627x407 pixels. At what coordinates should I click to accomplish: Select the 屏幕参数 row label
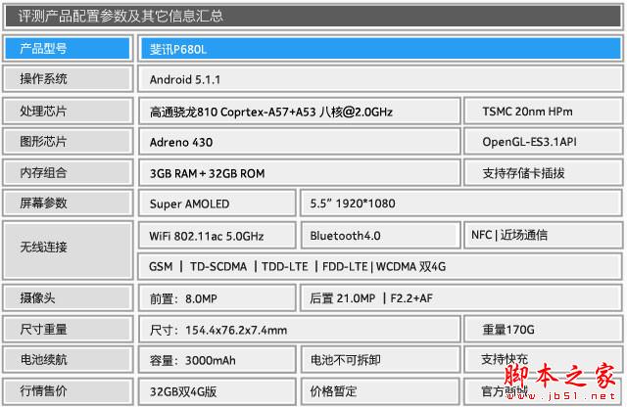tap(68, 203)
